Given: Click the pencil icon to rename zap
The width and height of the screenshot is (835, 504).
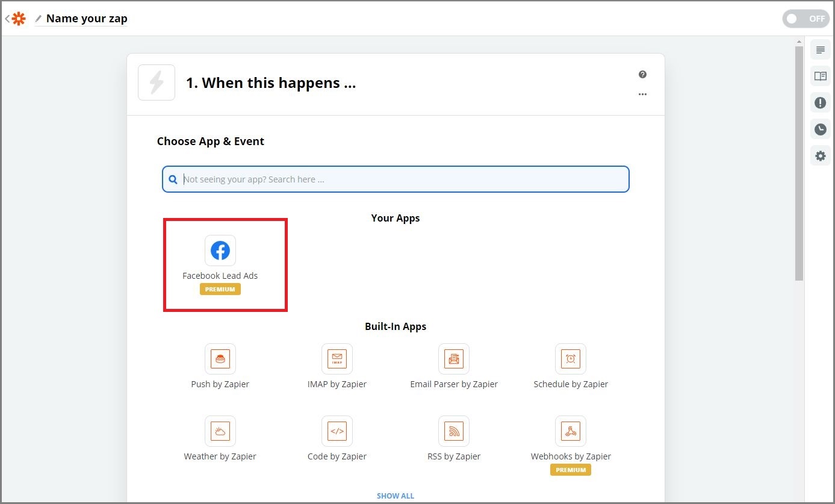Looking at the screenshot, I should 39,19.
